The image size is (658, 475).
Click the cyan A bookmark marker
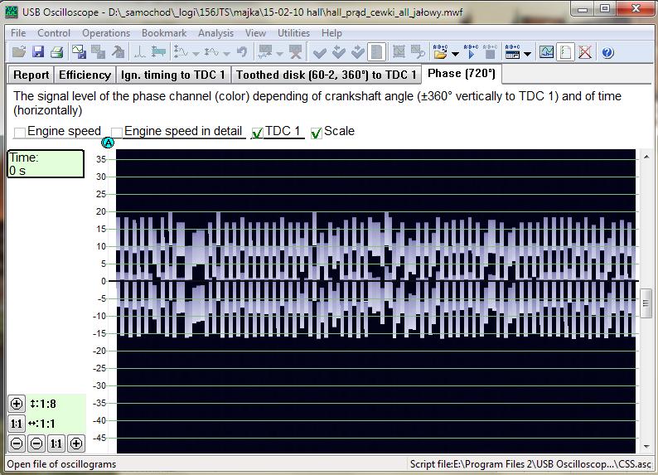tap(108, 143)
